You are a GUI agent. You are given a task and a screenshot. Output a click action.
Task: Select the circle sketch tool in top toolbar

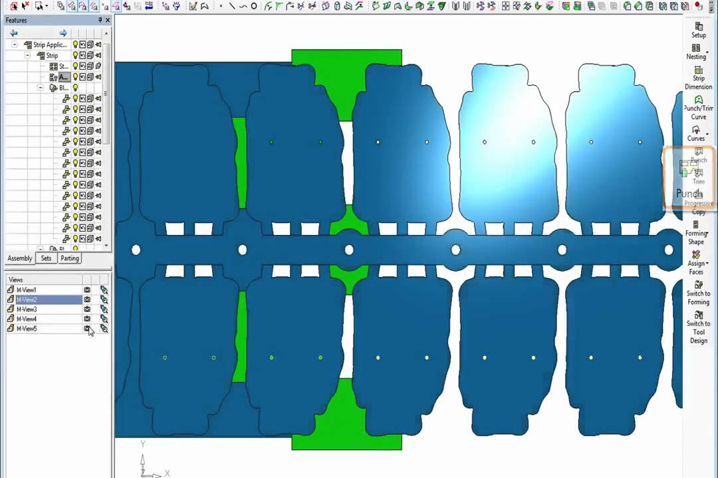254,7
